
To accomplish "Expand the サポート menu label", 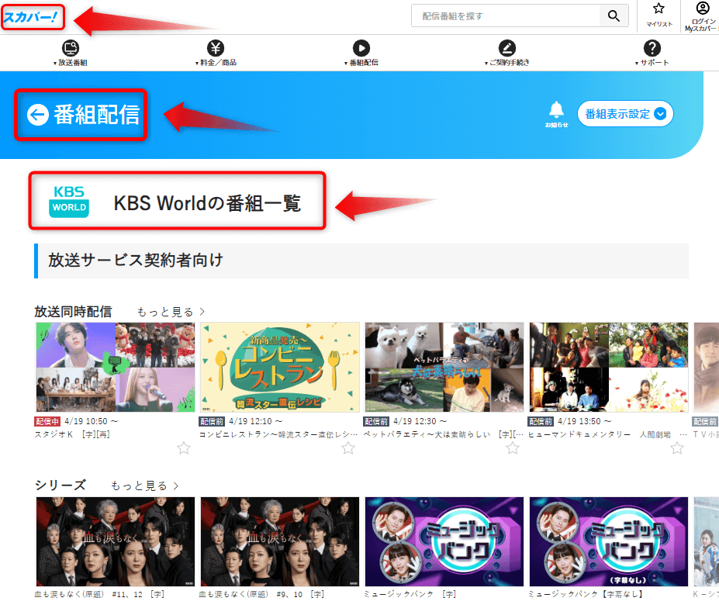I will (x=652, y=63).
